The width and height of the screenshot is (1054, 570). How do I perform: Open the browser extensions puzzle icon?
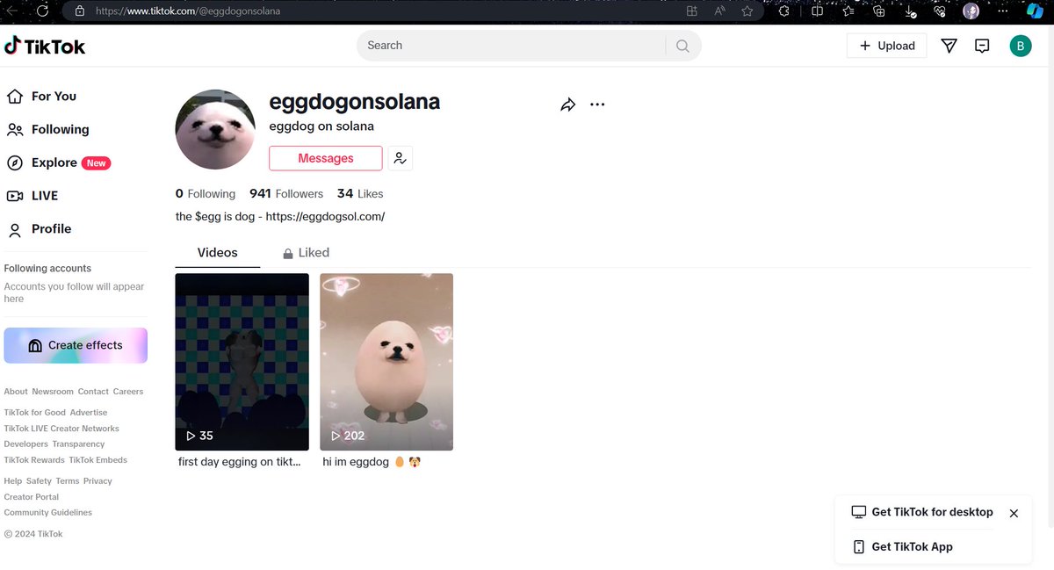pyautogui.click(x=784, y=11)
